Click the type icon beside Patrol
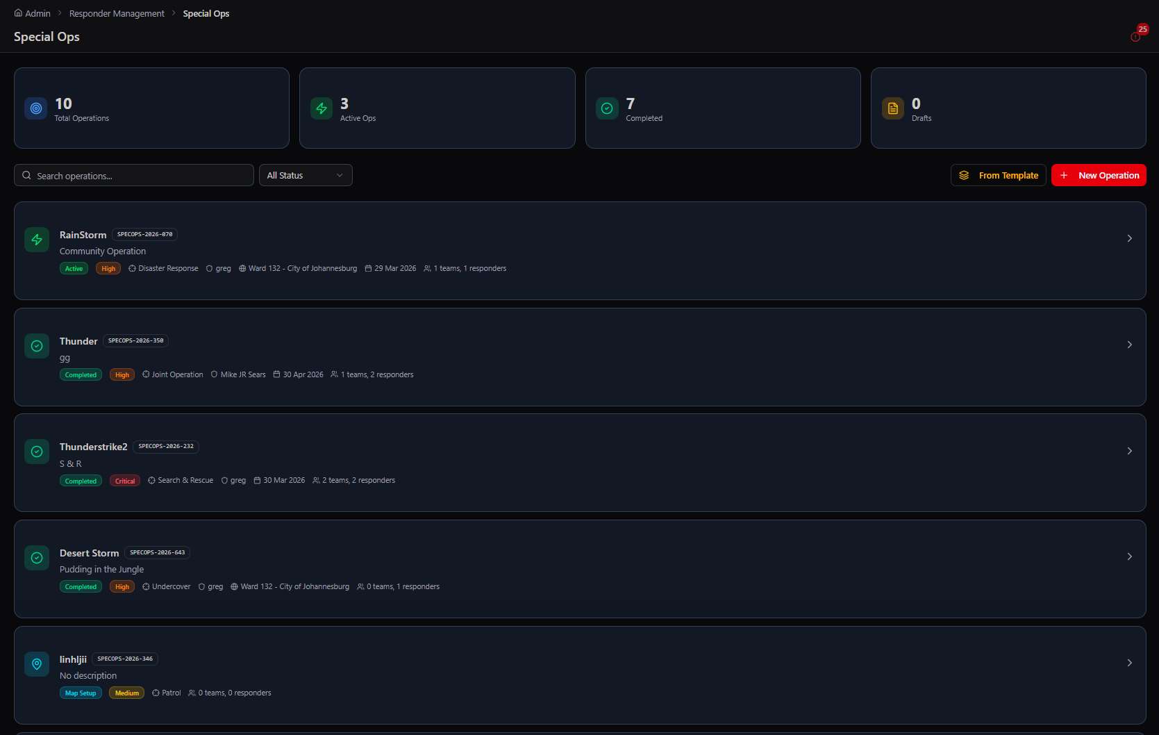 156,693
